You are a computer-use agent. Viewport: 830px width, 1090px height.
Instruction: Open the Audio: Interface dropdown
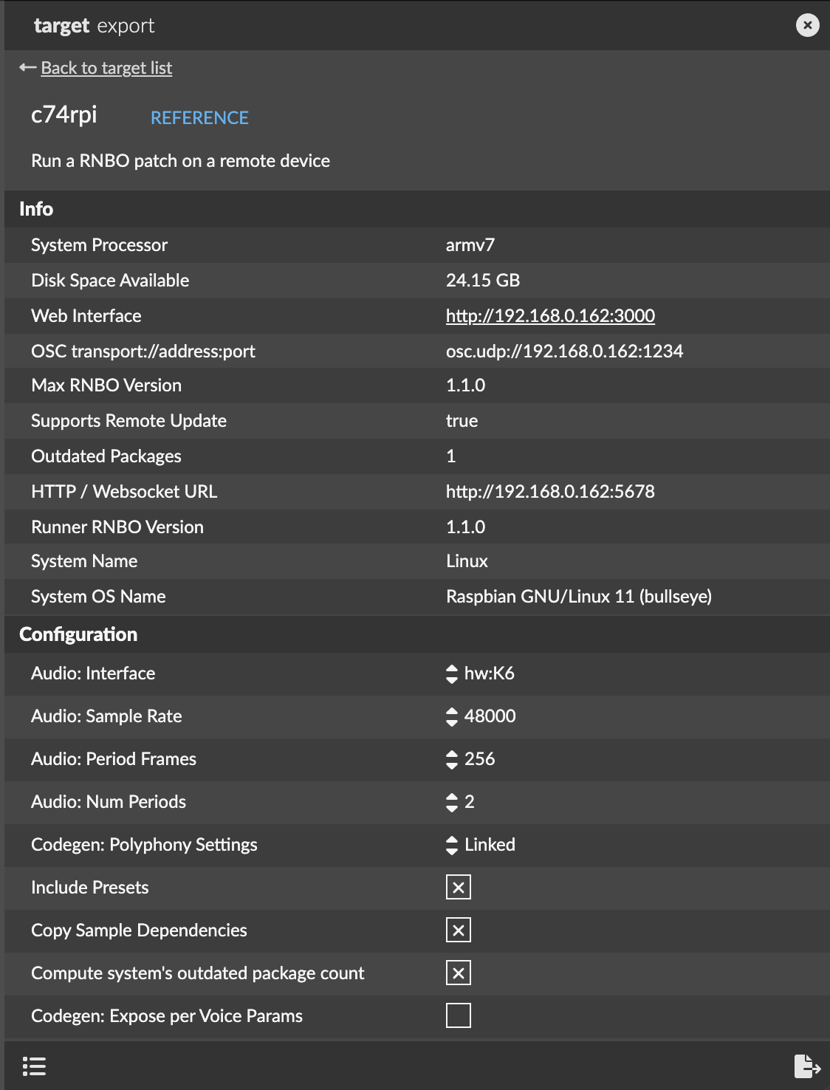click(480, 673)
